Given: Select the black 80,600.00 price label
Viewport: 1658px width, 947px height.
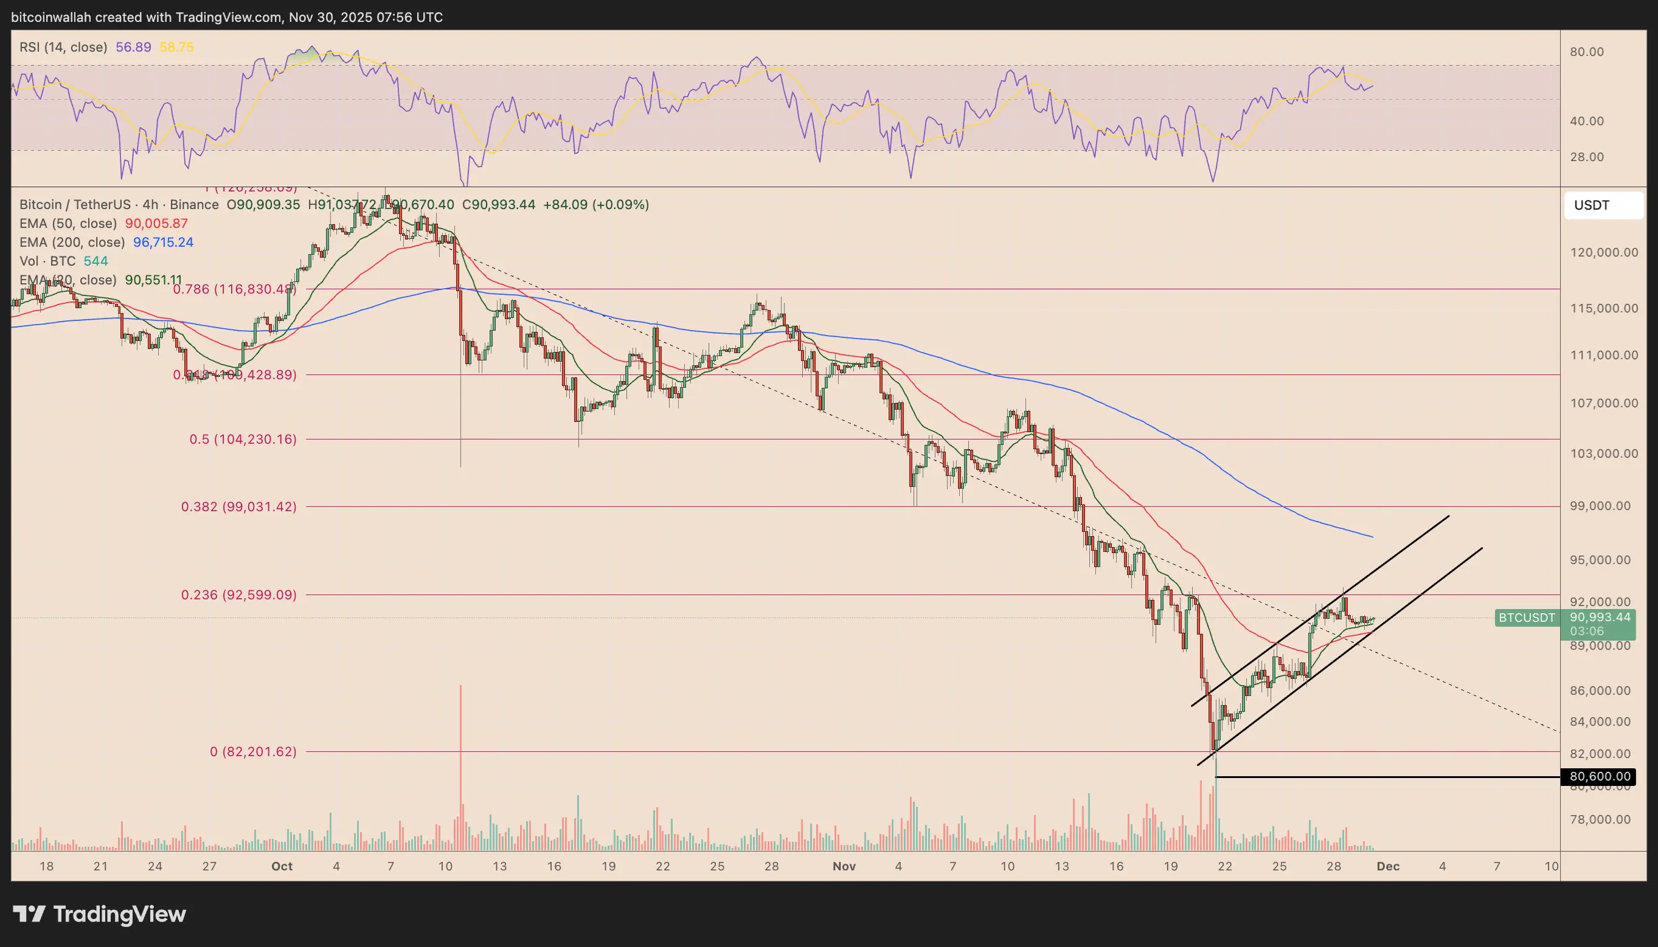Looking at the screenshot, I should click(x=1599, y=777).
